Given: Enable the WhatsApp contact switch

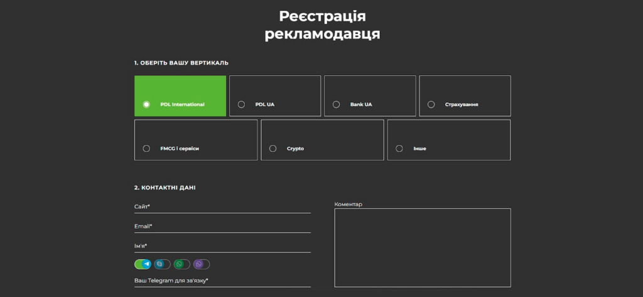Looking at the screenshot, I should [182, 264].
